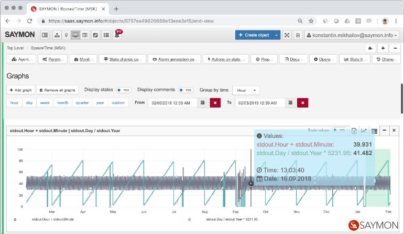Screen dimensions: 404x234
Task: Open the Group by time Hour dropdown
Action: click(x=246, y=90)
